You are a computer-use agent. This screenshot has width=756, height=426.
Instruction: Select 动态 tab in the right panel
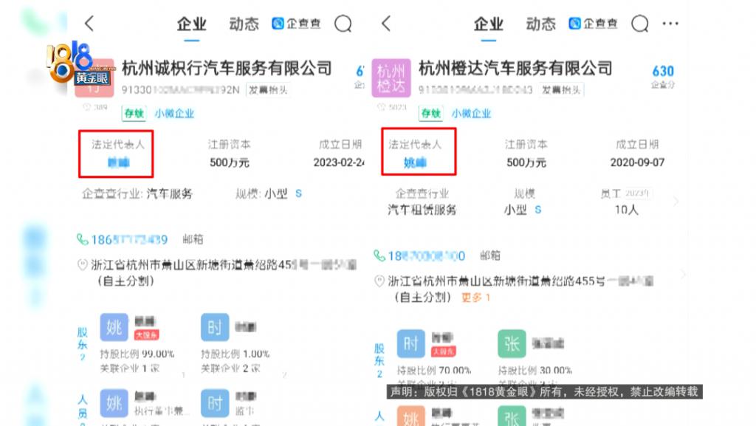[540, 24]
